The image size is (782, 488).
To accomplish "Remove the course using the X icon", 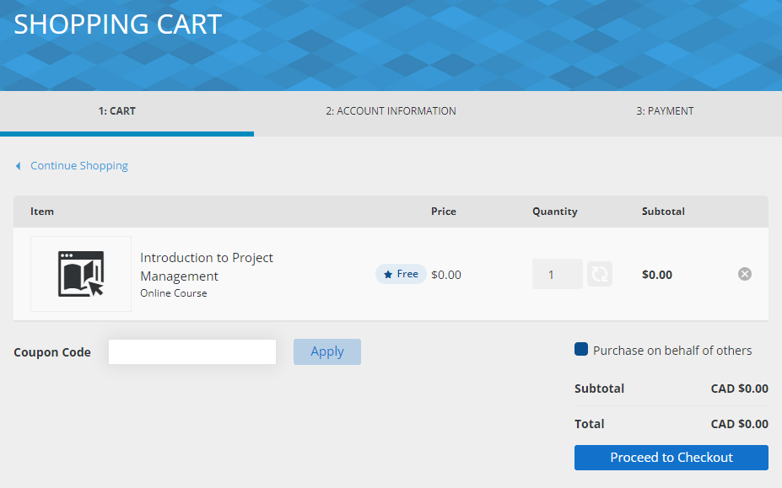I will (x=744, y=273).
